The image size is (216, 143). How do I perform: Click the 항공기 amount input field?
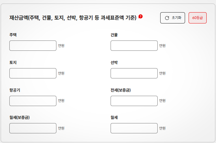pos(33,101)
